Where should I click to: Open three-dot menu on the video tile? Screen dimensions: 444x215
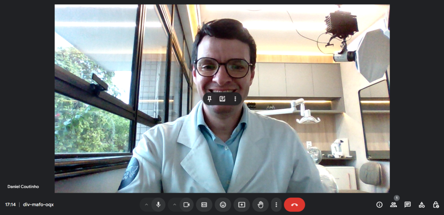pyautogui.click(x=235, y=99)
